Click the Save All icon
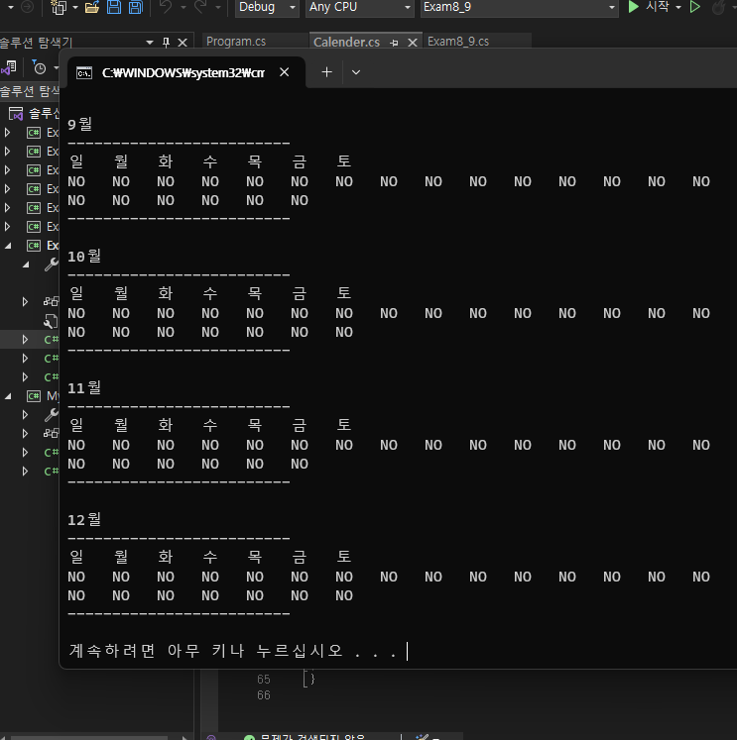The width and height of the screenshot is (737, 740). point(136,7)
